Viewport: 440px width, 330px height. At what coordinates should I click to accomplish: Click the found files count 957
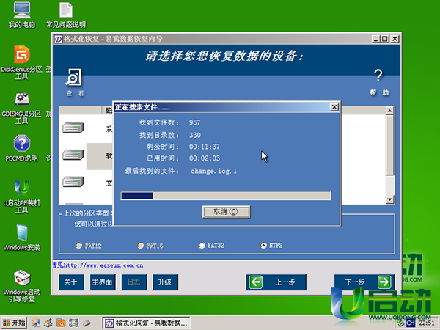195,122
